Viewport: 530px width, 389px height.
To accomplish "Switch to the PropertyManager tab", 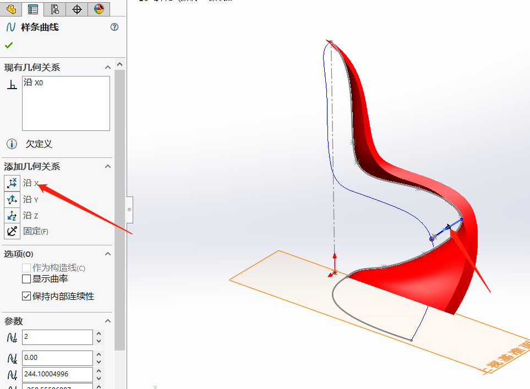I will click(x=33, y=9).
